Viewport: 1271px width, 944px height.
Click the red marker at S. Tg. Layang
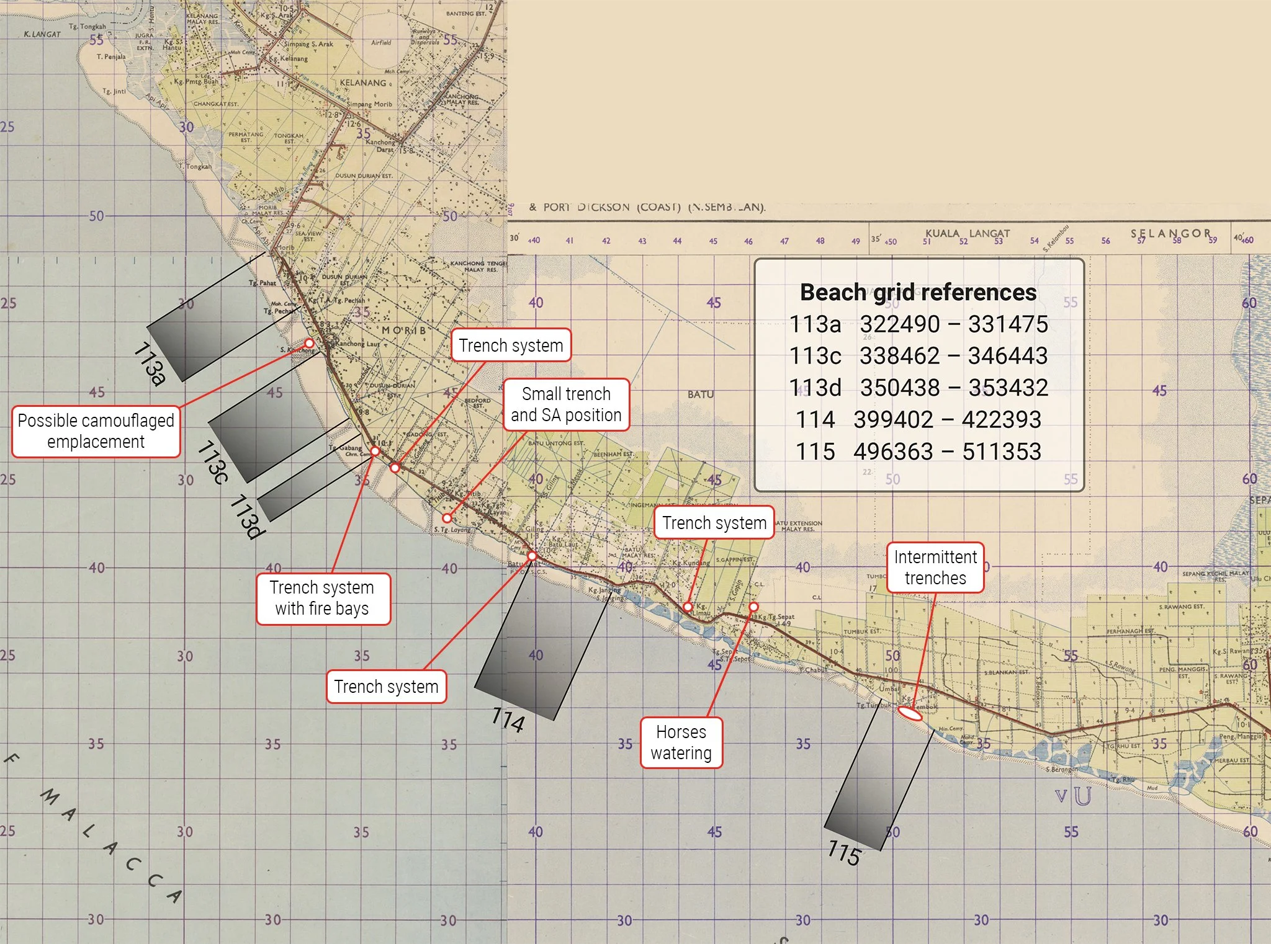[447, 518]
